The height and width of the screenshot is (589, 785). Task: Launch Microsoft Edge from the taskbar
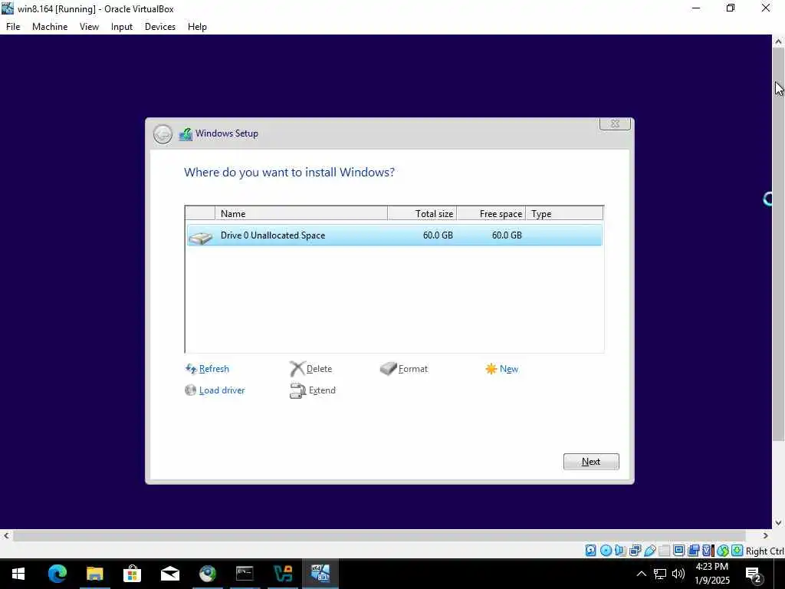[x=57, y=574]
